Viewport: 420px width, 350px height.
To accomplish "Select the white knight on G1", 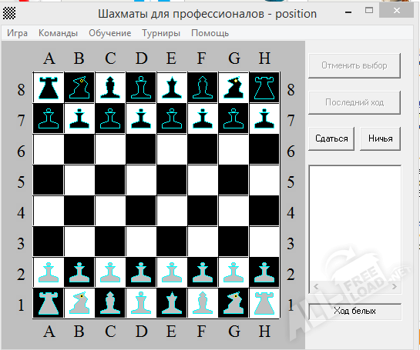I will tap(234, 303).
